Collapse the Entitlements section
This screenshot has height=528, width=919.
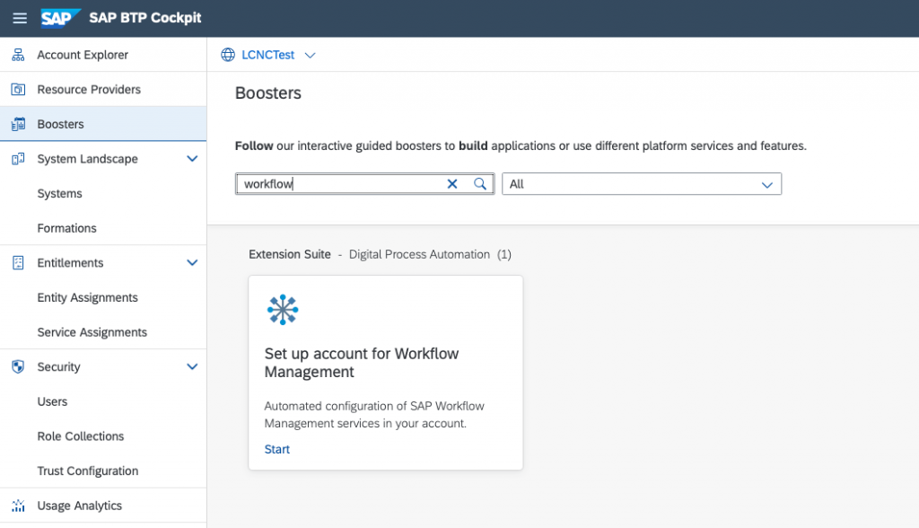pyautogui.click(x=192, y=263)
